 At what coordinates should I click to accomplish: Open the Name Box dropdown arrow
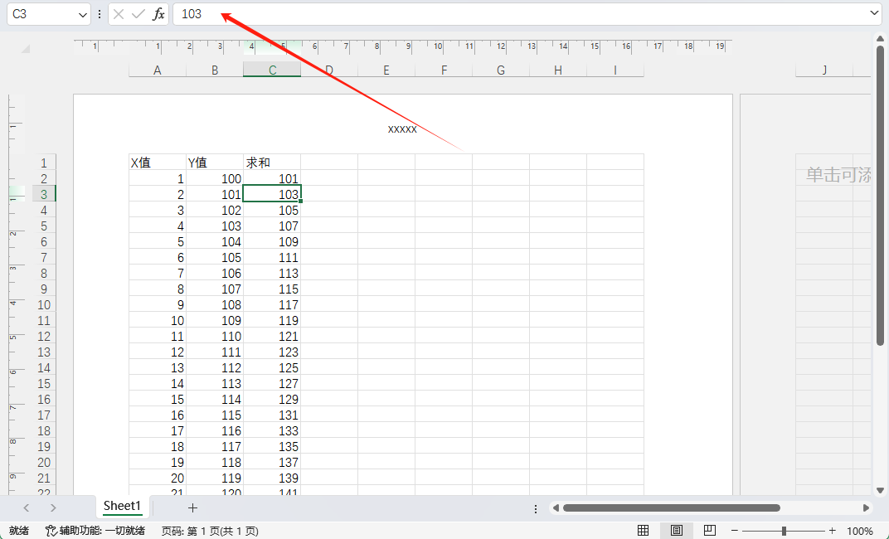[x=83, y=15]
